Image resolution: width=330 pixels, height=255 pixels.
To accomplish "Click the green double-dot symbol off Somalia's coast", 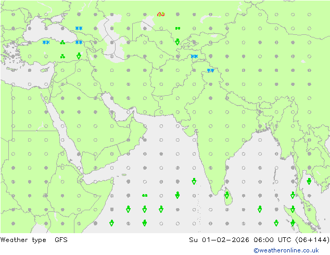I will [x=145, y=196].
